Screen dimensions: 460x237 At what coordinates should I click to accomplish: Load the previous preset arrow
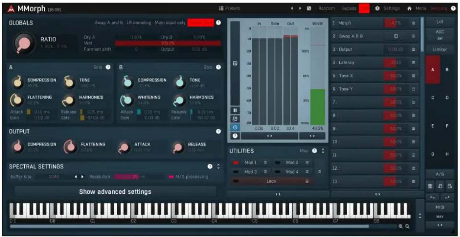coord(292,8)
